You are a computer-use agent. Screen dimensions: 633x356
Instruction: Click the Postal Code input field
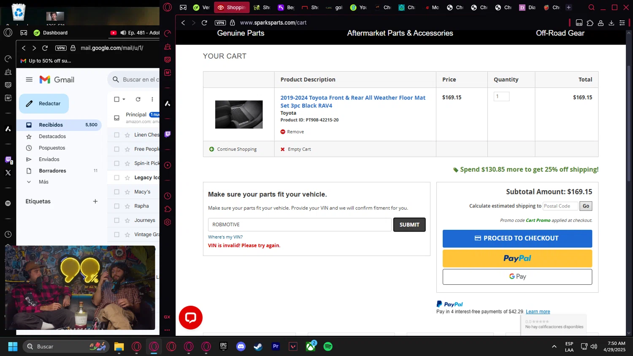point(560,206)
